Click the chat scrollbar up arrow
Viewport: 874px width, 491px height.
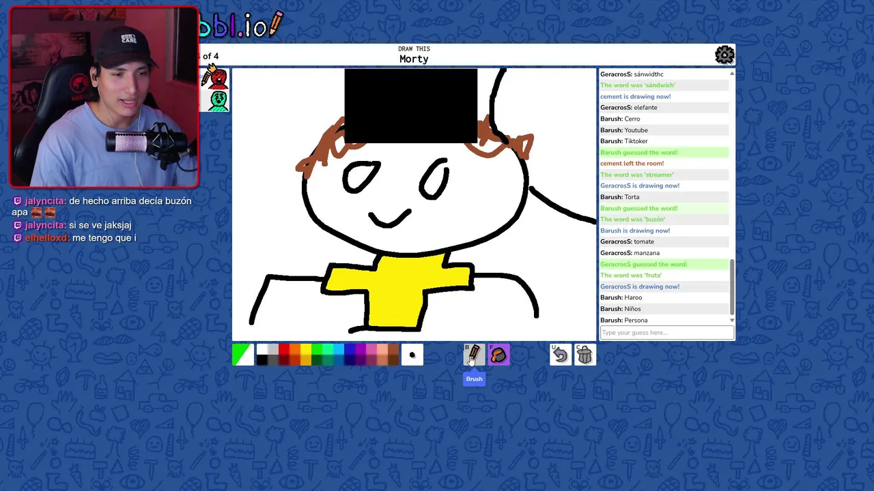click(732, 73)
